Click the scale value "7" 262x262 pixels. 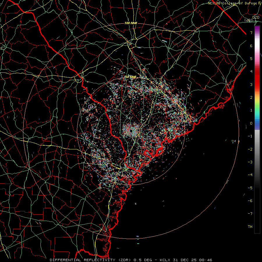pos(251,33)
